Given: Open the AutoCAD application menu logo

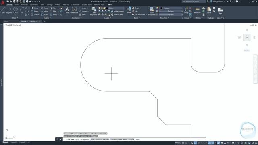Looking at the screenshot, I should 3,3.
